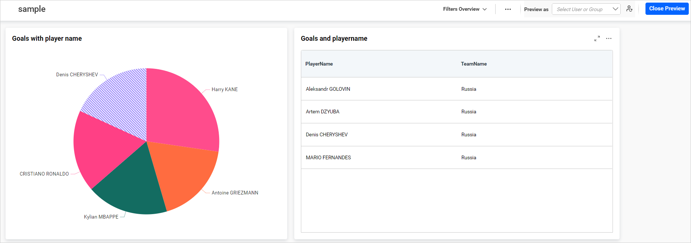
Task: Expand the Filters Overview dropdown
Action: tap(465, 9)
